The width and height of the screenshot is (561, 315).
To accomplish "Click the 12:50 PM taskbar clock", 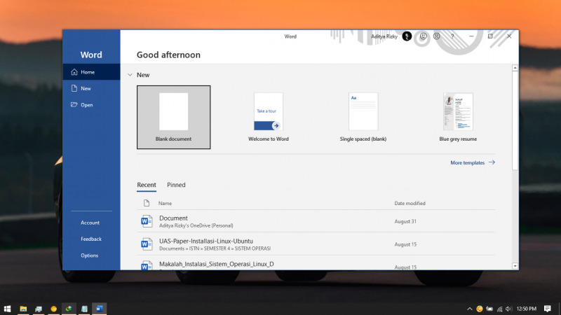I will pos(527,309).
